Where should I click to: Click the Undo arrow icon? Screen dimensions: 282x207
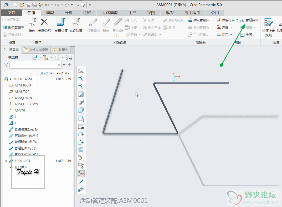click(47, 5)
